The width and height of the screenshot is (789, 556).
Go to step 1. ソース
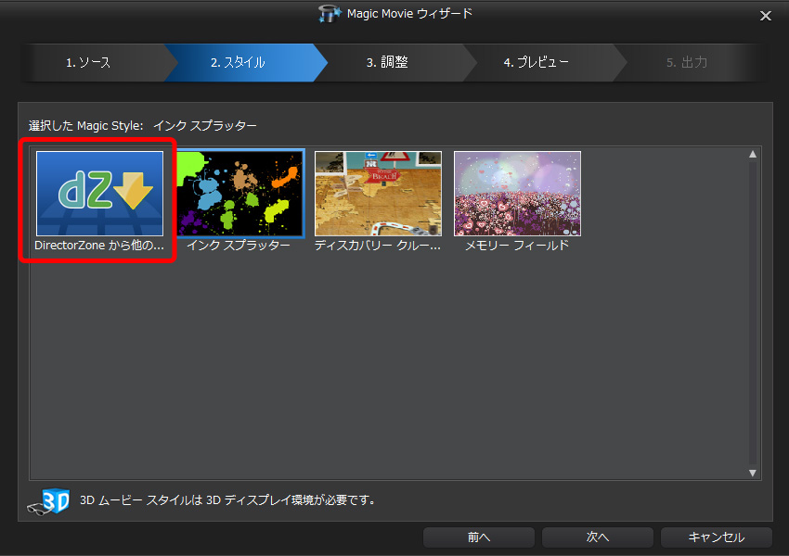89,63
